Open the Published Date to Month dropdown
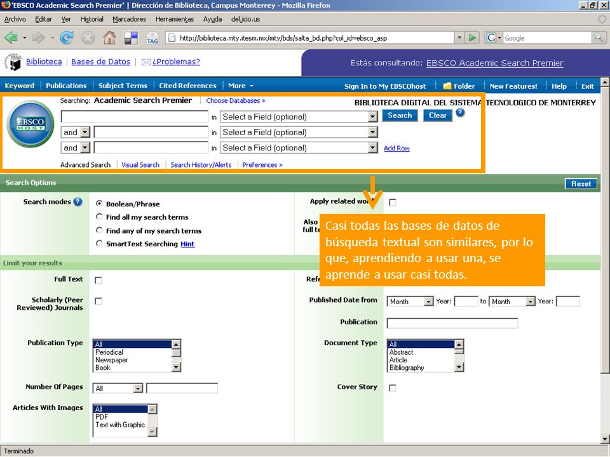Screen dimensions: 610x457 512,301
